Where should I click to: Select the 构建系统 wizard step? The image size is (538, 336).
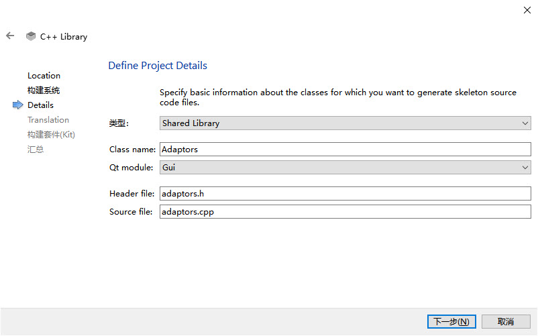pos(44,90)
